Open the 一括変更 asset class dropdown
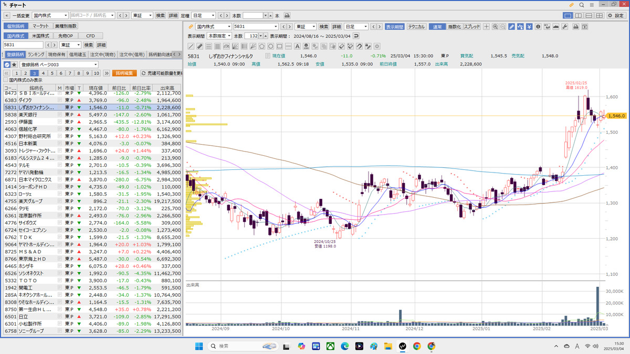This screenshot has height=354, width=630. [50, 16]
